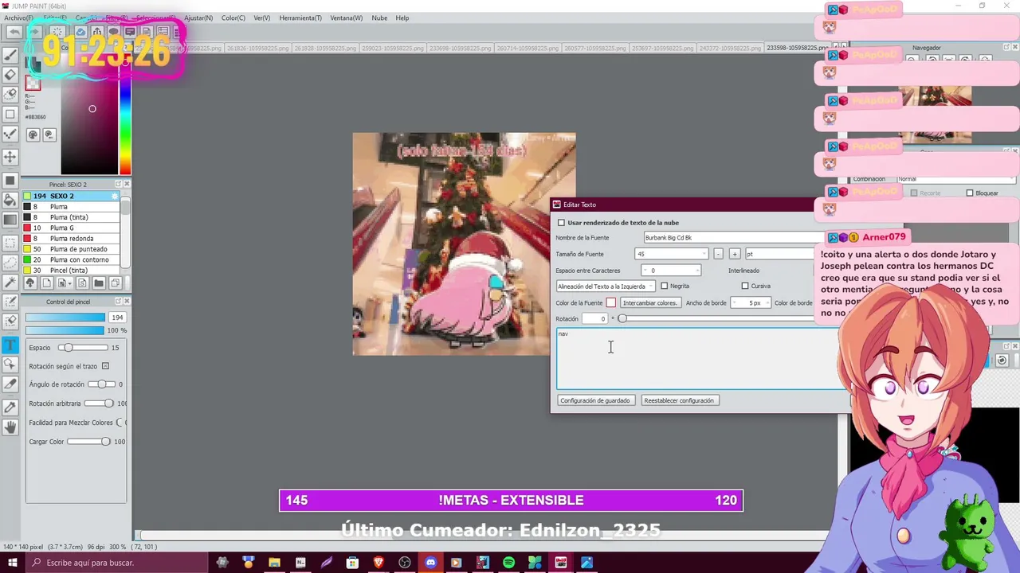
Task: Switch to tab 243372-105958225.png
Action: [x=728, y=48]
